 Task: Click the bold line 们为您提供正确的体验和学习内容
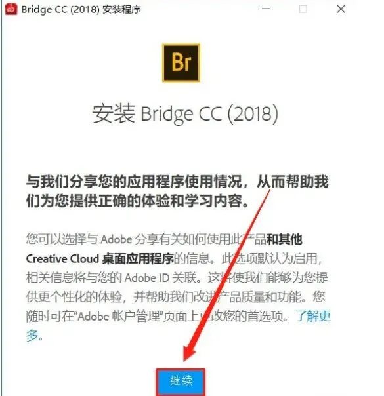(x=138, y=201)
